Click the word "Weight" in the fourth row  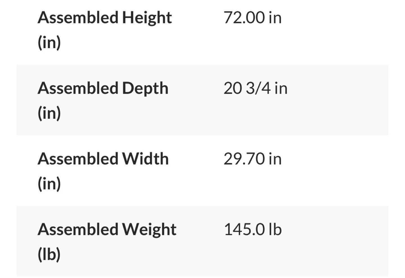[149, 230]
